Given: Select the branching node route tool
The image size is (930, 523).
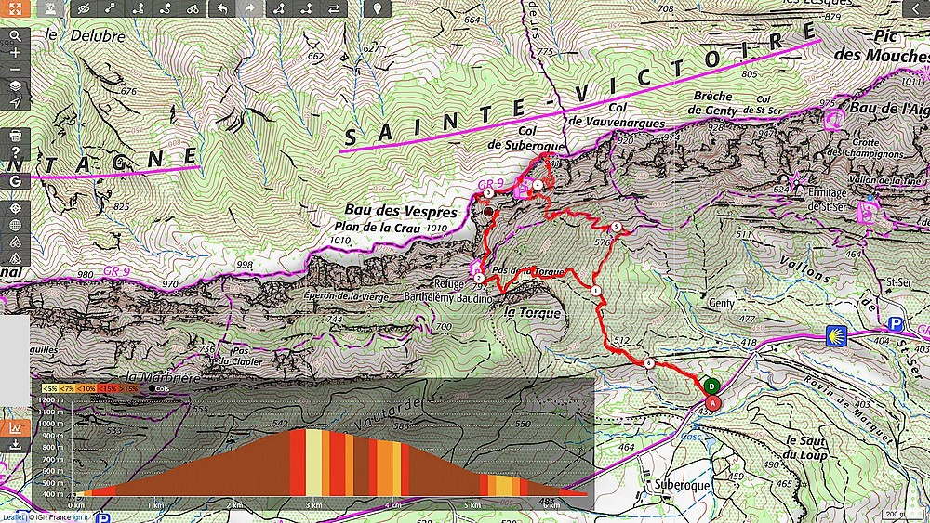Looking at the screenshot, I should coord(139,8).
